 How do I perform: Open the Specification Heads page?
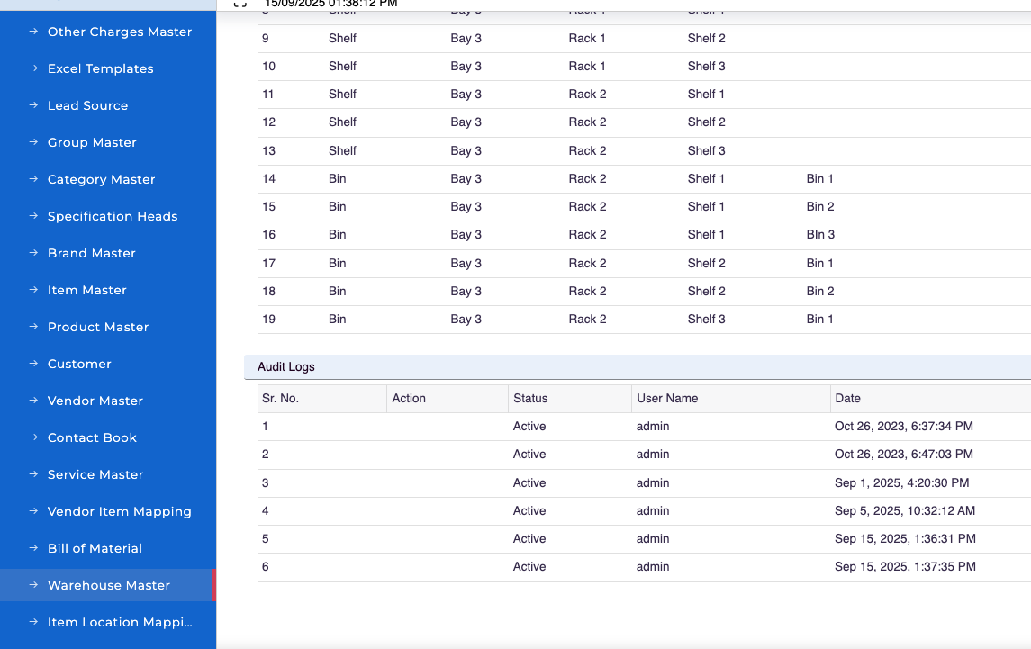click(x=113, y=216)
